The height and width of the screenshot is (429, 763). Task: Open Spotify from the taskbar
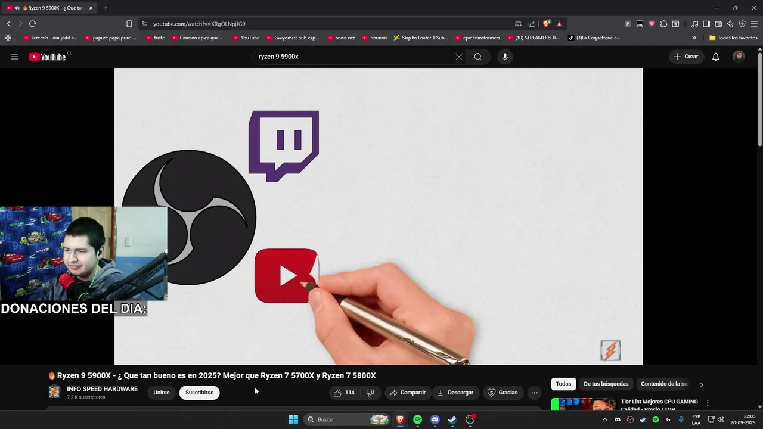[x=417, y=419]
